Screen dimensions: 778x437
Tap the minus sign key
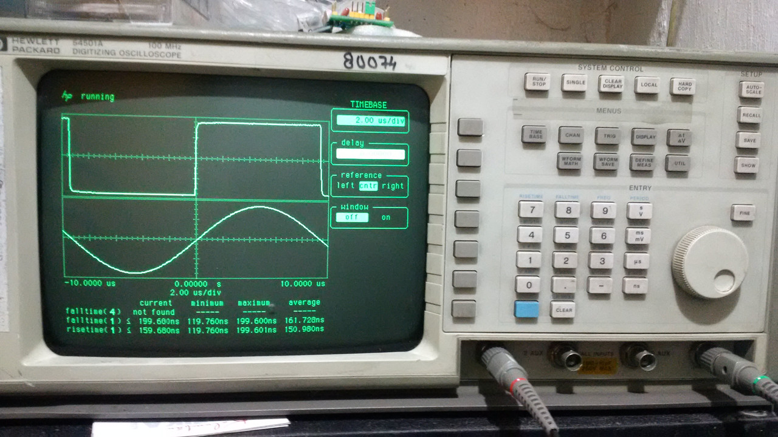click(600, 285)
